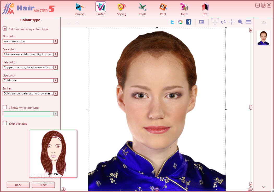The width and height of the screenshot is (274, 192).
Task: Click the 'Eye color' label
Action: click(x=9, y=49)
